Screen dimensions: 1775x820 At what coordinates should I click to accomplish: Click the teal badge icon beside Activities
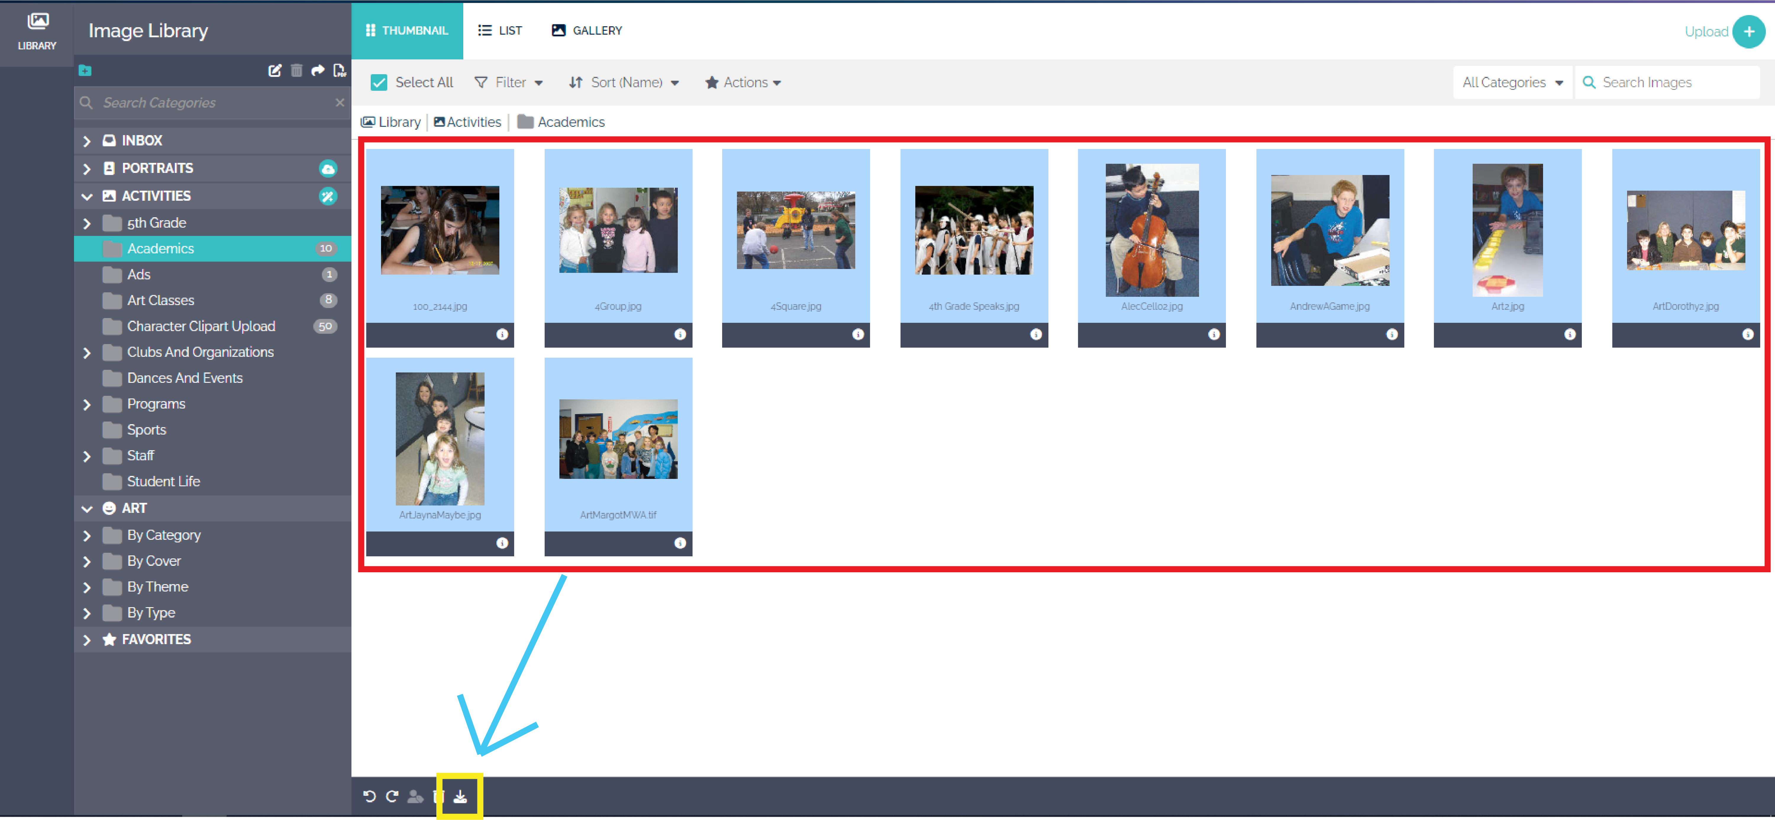[328, 196]
